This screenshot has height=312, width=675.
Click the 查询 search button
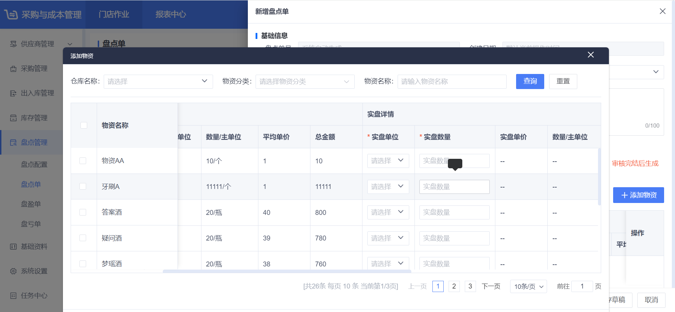click(530, 81)
